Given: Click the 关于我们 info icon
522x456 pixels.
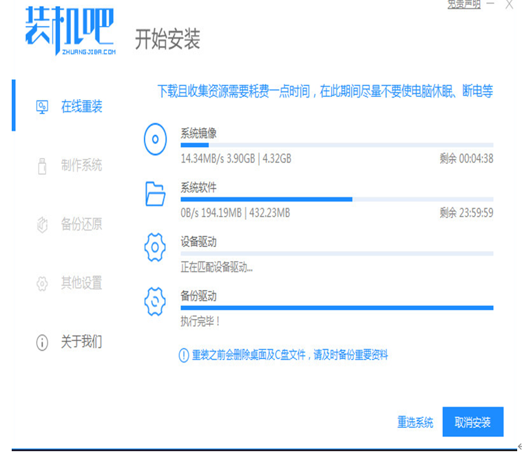Looking at the screenshot, I should [x=42, y=342].
